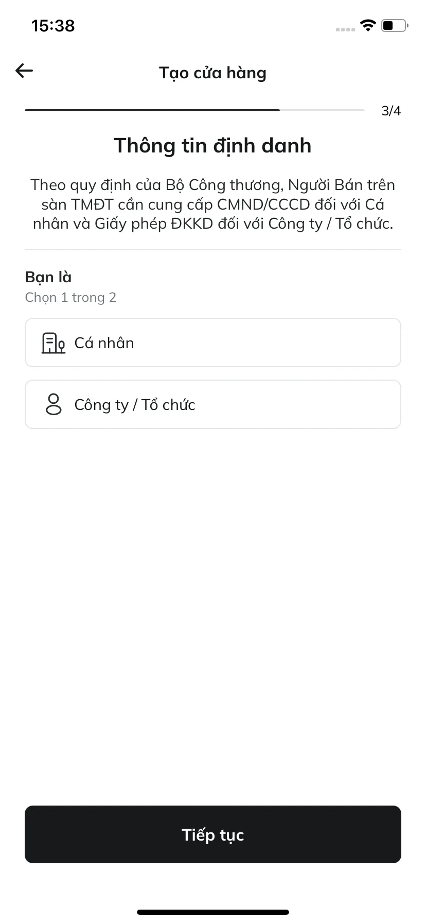This screenshot has width=426, height=923.
Task: Tap the 3/4 step indicator
Action: pyautogui.click(x=391, y=111)
